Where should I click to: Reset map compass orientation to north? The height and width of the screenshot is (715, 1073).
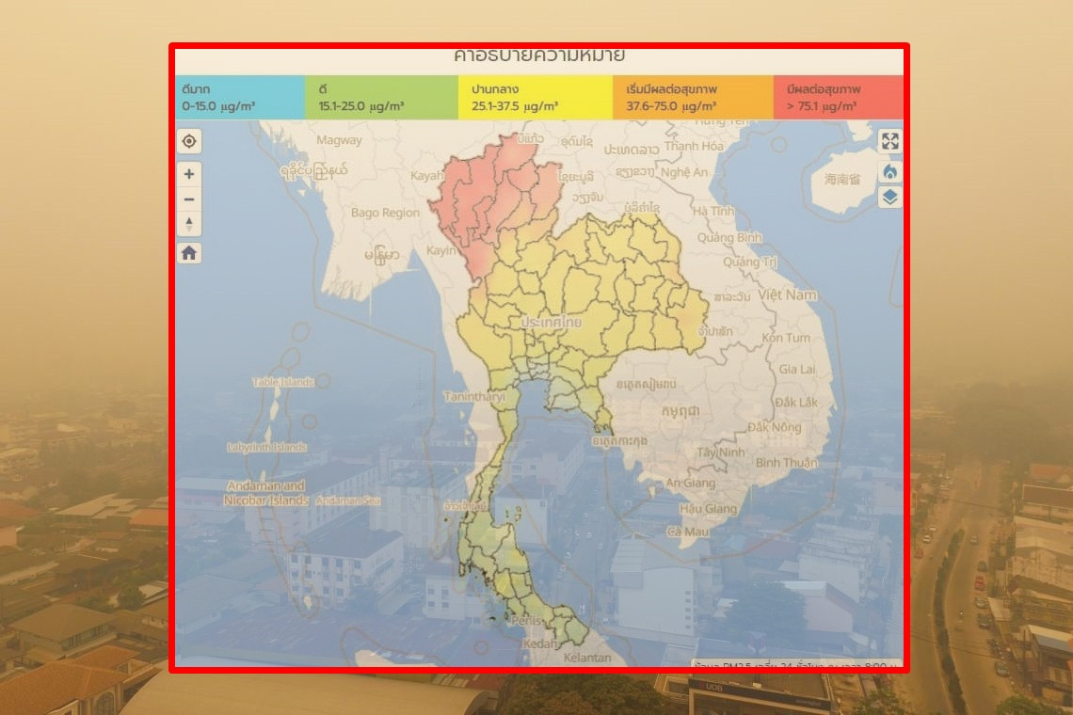(x=189, y=224)
